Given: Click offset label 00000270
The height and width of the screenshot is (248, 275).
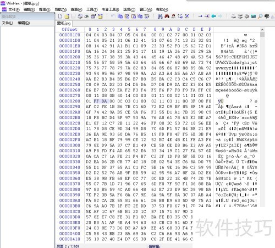Looking at the screenshot, I should click(70, 95).
